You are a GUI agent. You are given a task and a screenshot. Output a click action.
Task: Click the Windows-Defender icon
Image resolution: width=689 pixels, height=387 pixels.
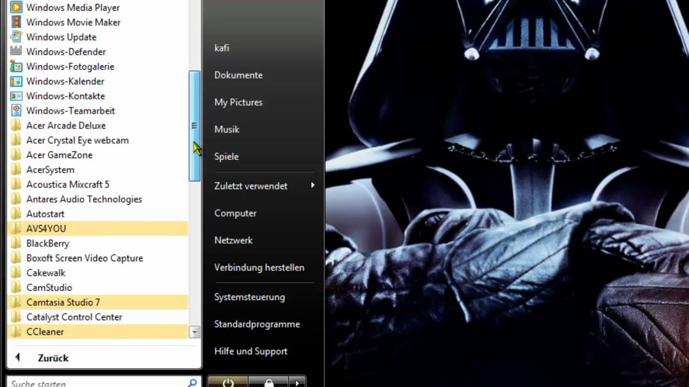coord(16,52)
